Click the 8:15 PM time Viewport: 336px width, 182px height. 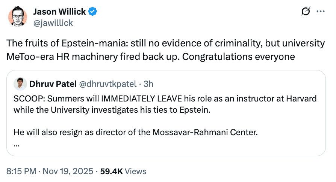pos(21,171)
